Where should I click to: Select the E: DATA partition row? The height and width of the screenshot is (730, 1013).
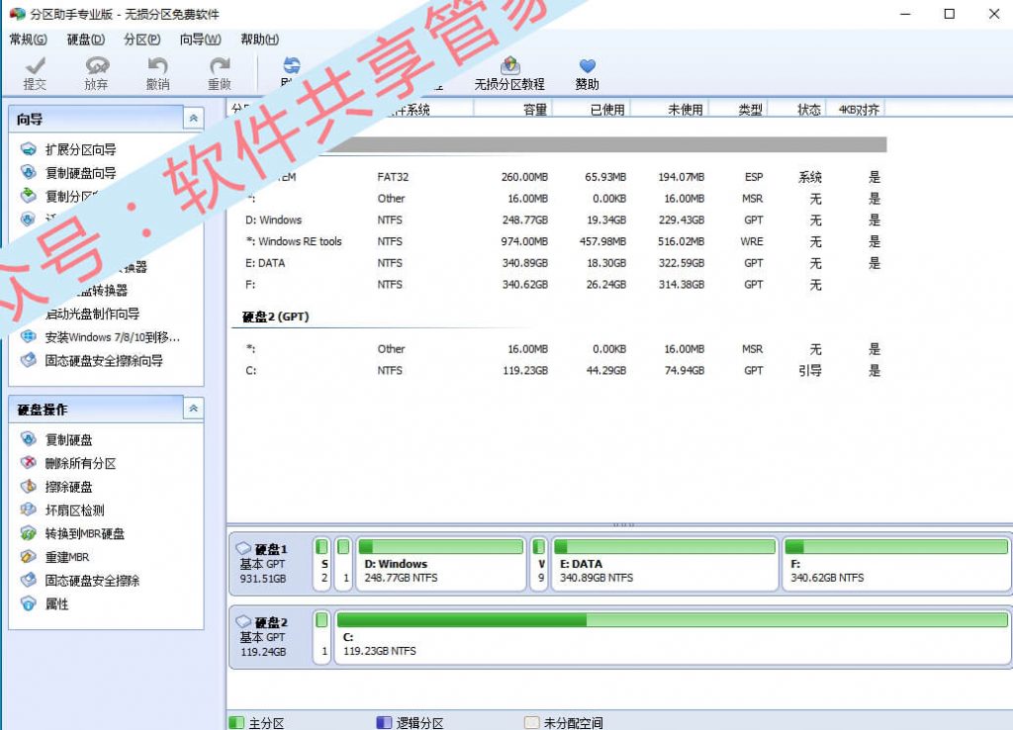pos(560,263)
